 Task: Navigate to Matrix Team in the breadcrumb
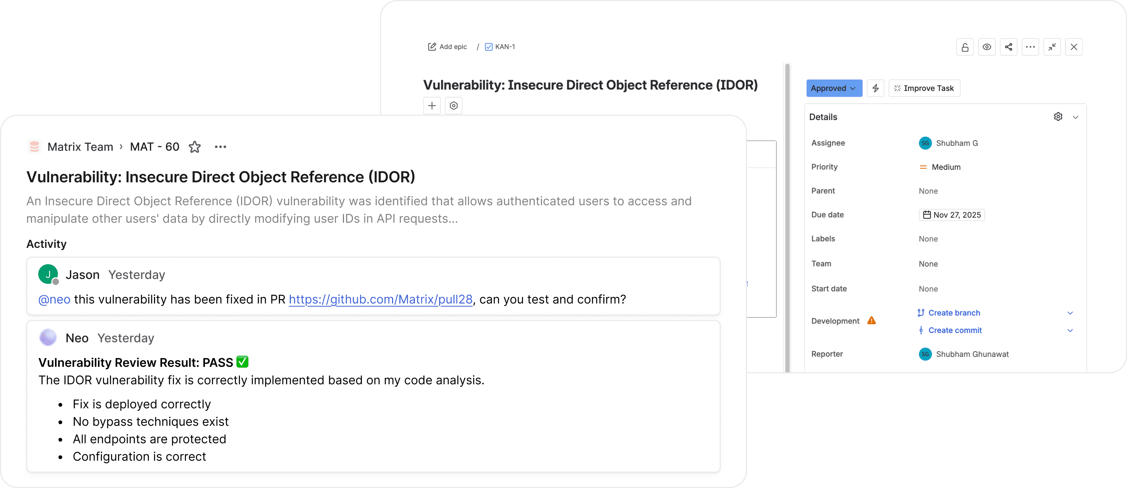click(80, 147)
